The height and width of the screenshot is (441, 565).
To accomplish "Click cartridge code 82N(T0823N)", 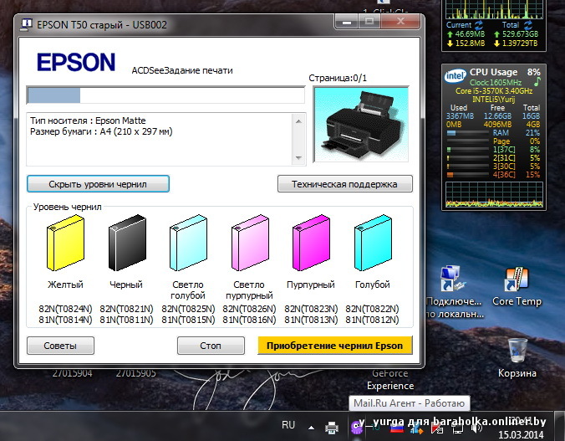I will coord(311,309).
